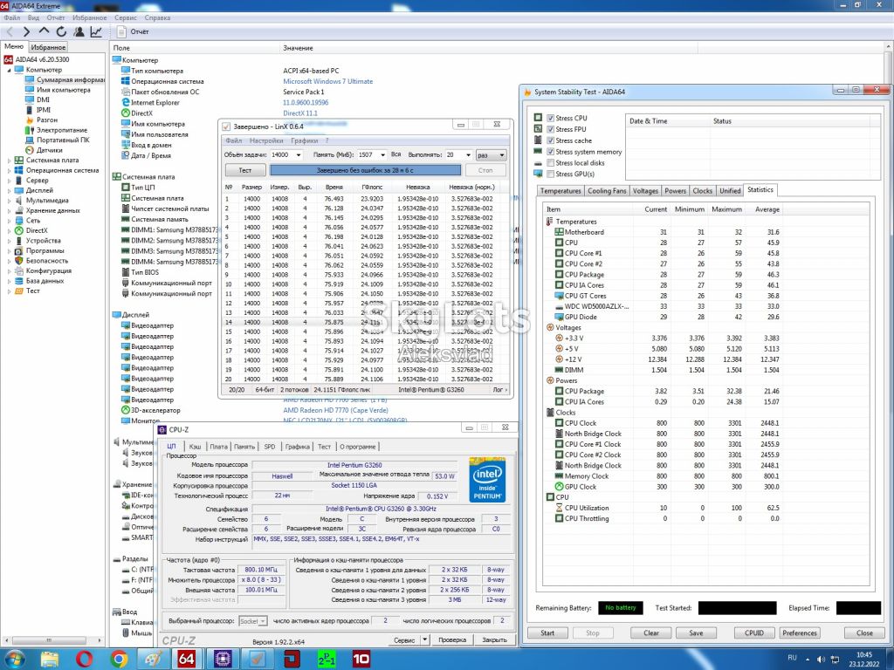Image resolution: width=894 pixels, height=670 pixels.
Task: Open the Windows Start orb
Action: pos(15,659)
